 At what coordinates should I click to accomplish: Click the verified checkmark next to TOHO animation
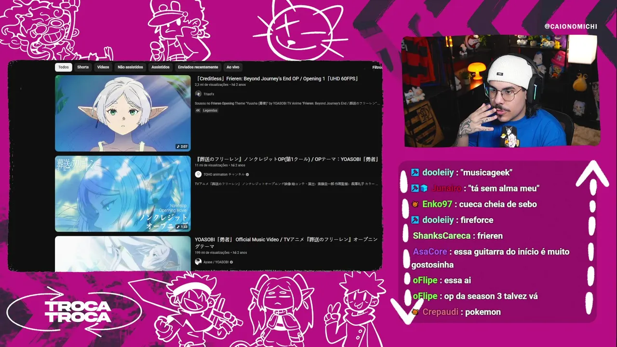pos(247,174)
